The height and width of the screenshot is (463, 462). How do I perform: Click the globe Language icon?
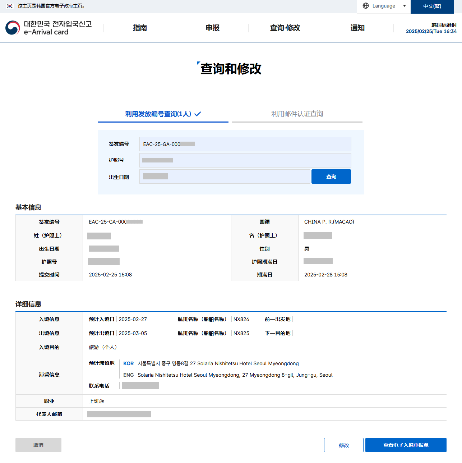(x=366, y=6)
